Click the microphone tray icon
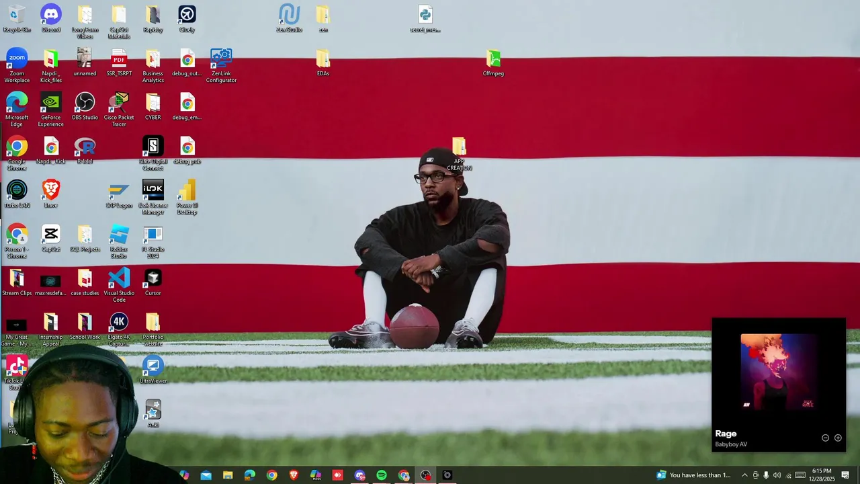The width and height of the screenshot is (860, 484). [x=766, y=475]
